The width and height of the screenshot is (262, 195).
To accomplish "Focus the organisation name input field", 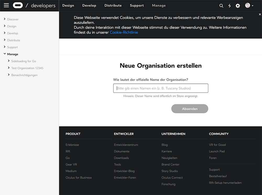I will coord(161,88).
